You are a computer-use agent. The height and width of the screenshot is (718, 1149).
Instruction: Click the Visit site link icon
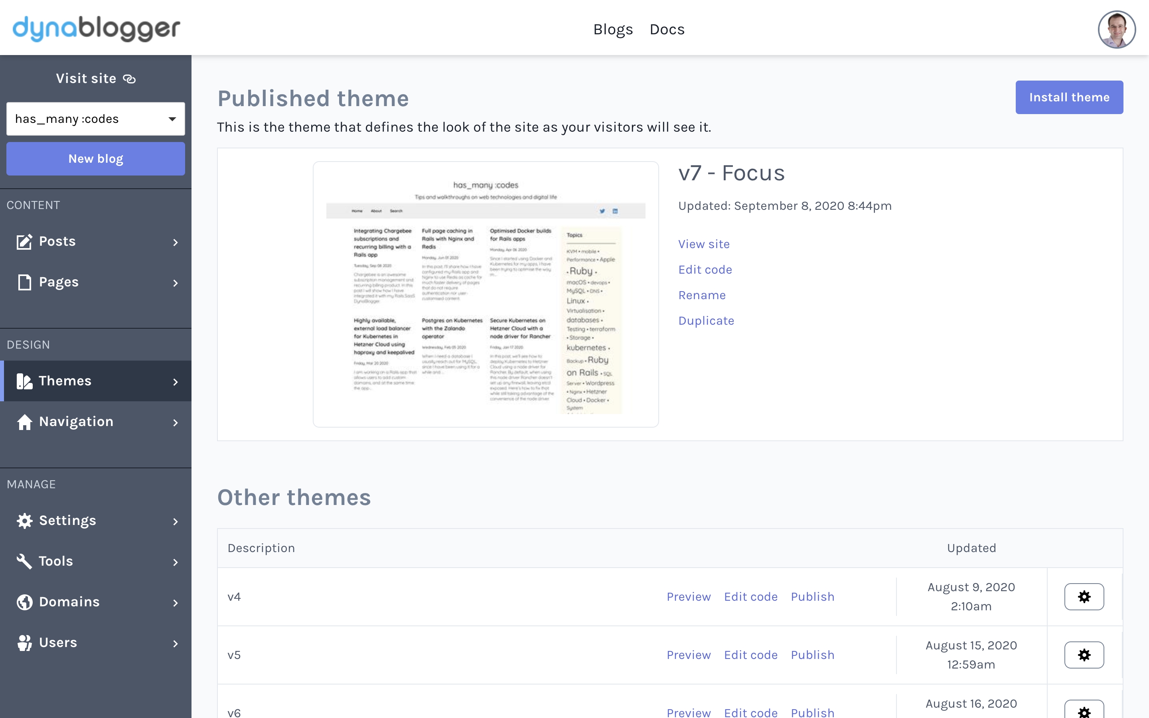click(x=129, y=79)
